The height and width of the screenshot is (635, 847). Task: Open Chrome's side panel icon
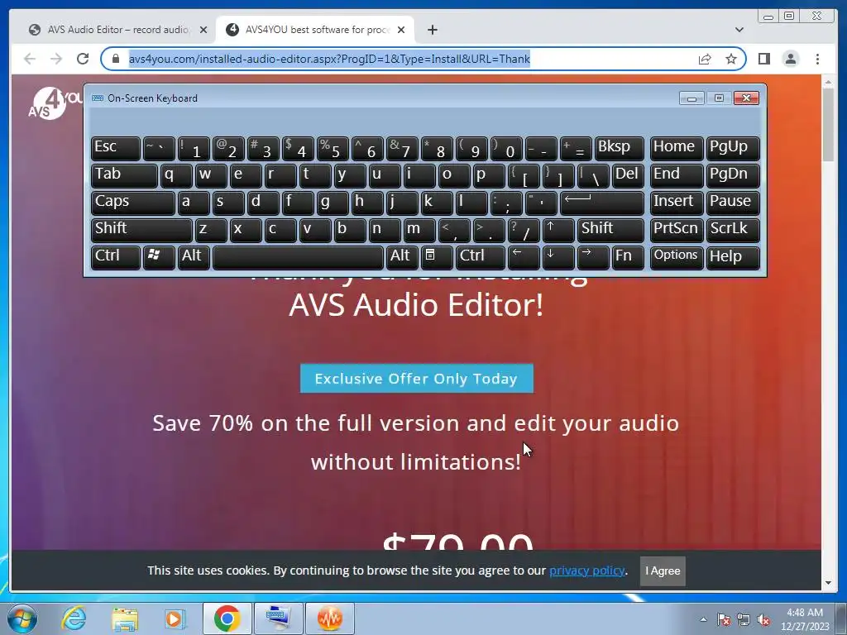coord(763,59)
